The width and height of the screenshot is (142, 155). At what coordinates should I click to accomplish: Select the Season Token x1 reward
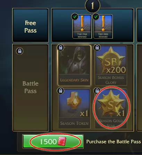(x=74, y=108)
